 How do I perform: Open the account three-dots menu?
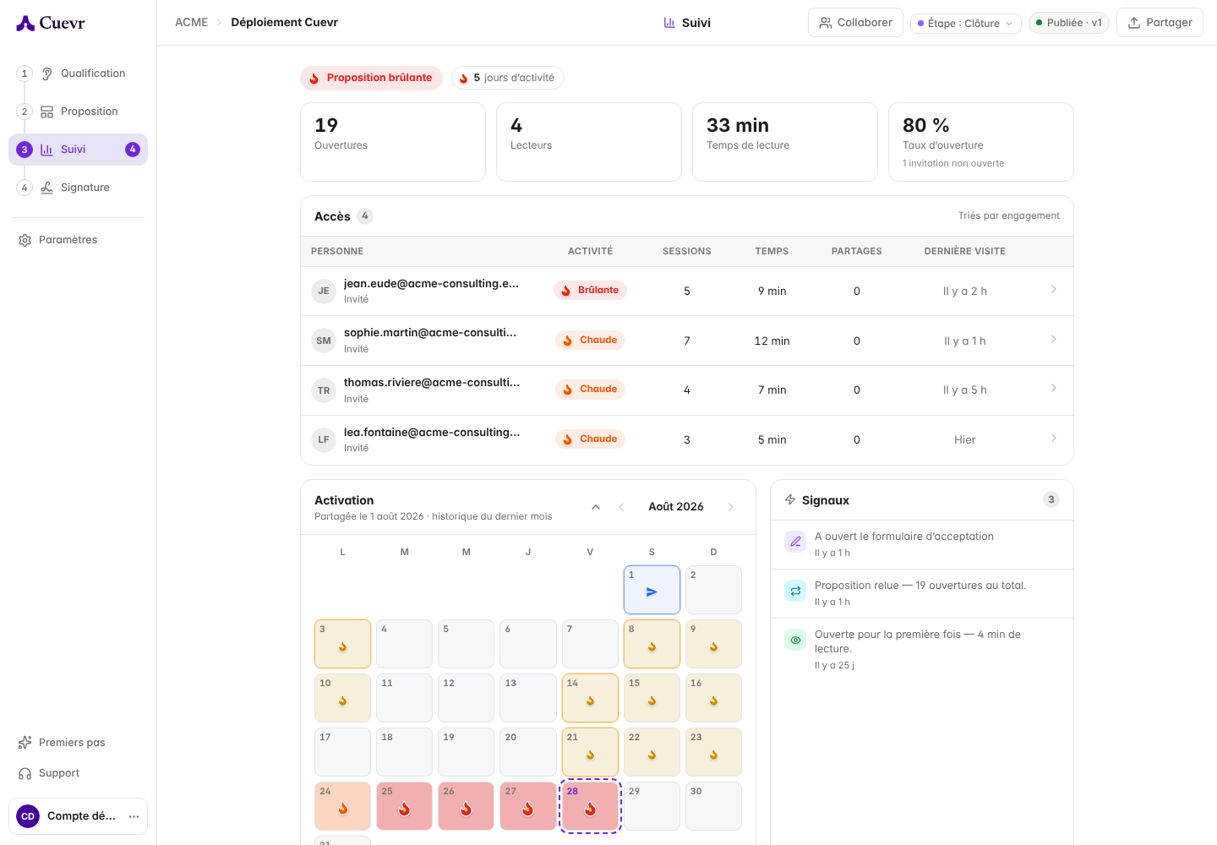(134, 816)
